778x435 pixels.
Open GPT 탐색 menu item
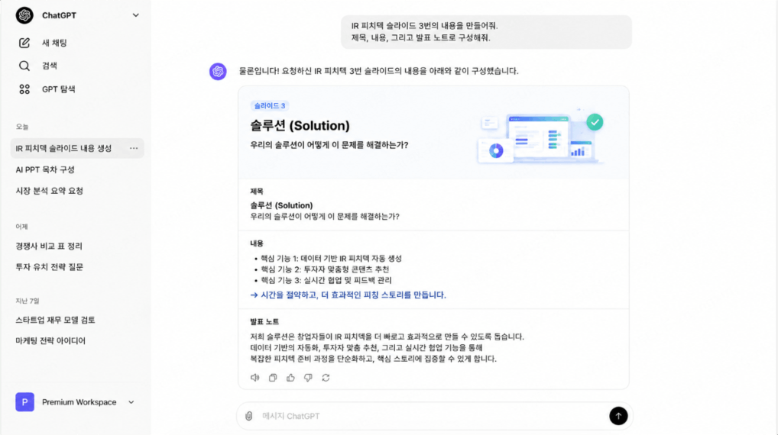click(x=59, y=89)
